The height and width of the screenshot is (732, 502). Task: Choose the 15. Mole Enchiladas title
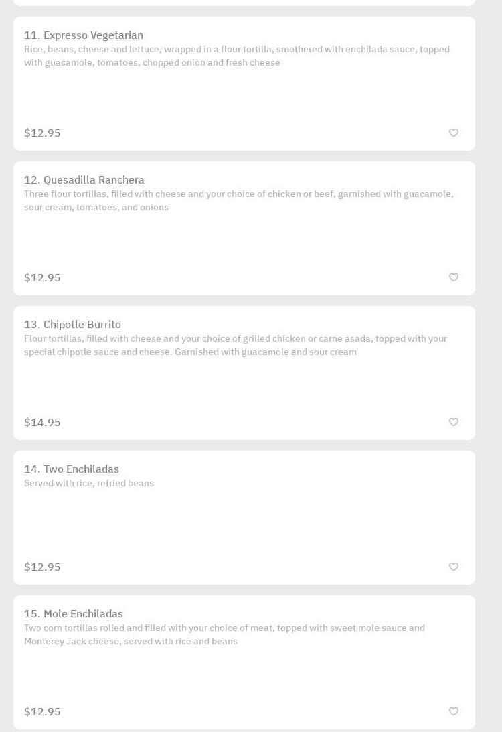tap(74, 614)
